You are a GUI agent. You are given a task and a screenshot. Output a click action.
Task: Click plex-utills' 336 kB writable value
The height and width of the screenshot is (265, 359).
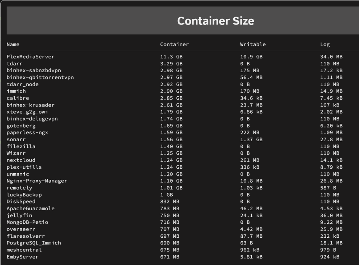tap(250, 167)
